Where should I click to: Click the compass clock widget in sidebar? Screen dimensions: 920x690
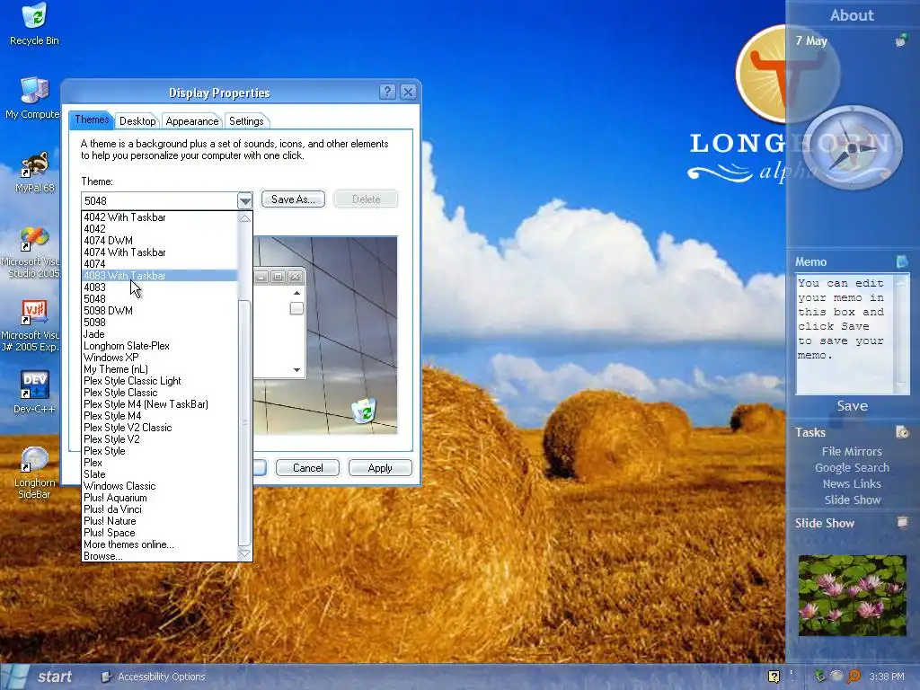pyautogui.click(x=852, y=146)
